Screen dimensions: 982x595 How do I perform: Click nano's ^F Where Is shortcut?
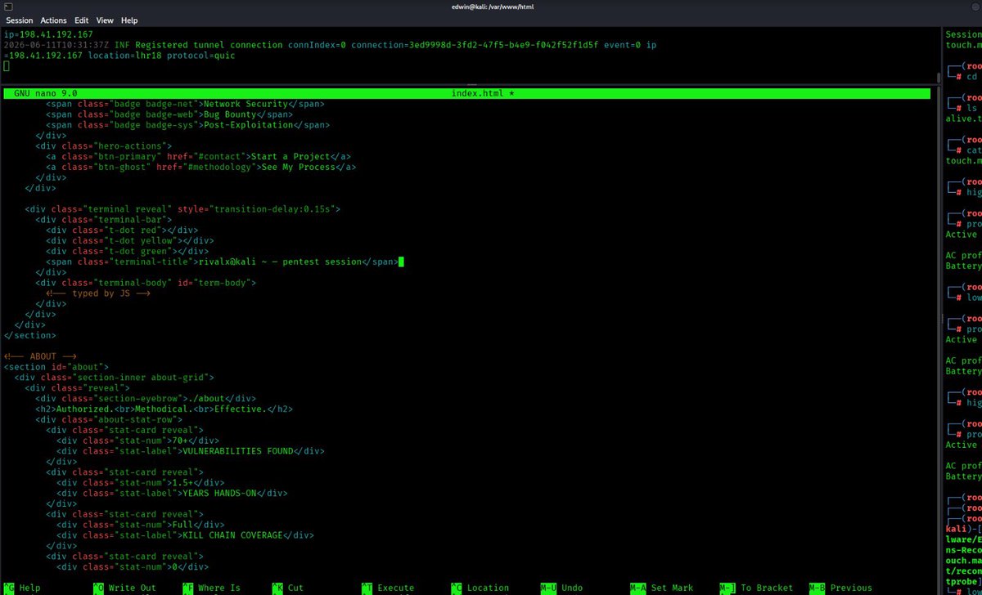coord(211,588)
